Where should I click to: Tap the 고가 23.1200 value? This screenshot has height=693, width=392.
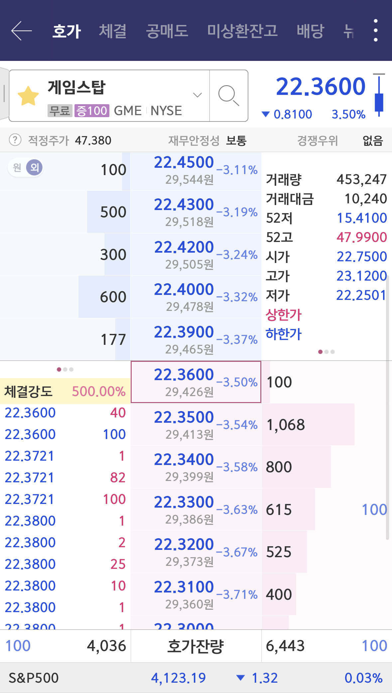[362, 276]
